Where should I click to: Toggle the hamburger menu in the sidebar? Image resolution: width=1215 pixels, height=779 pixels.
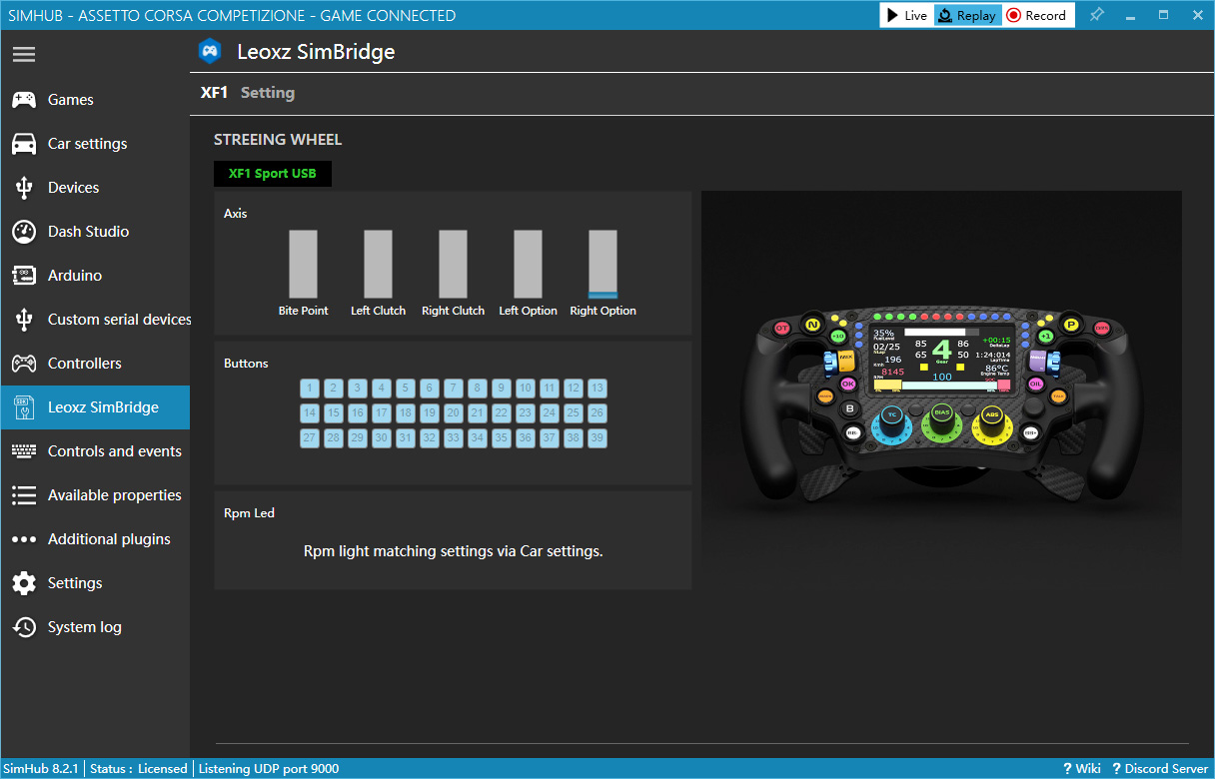[x=24, y=55]
